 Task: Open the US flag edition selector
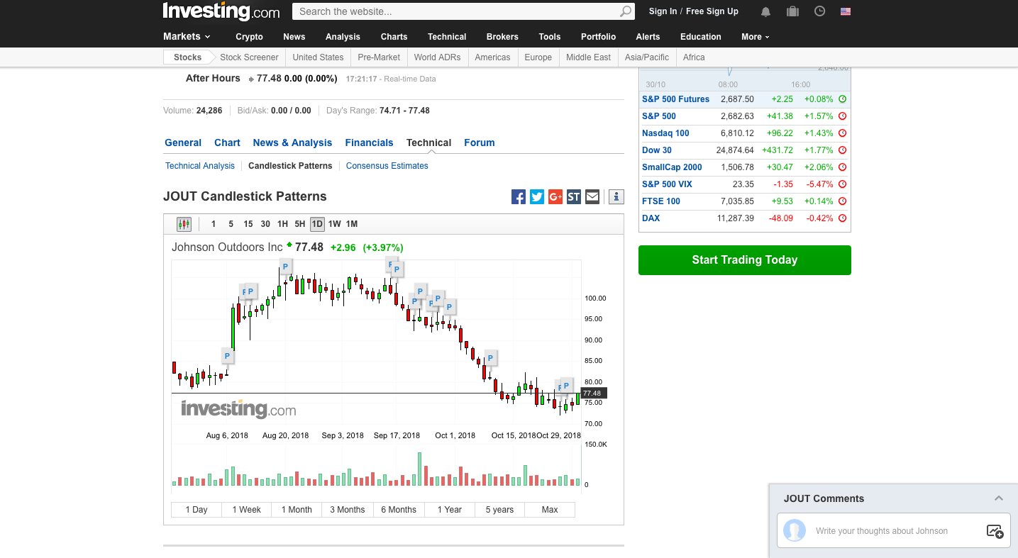coord(845,11)
